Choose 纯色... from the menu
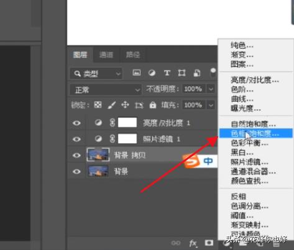 256,45
